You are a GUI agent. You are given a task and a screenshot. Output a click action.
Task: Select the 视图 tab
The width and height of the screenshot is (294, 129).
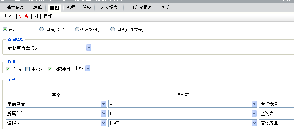55,8
